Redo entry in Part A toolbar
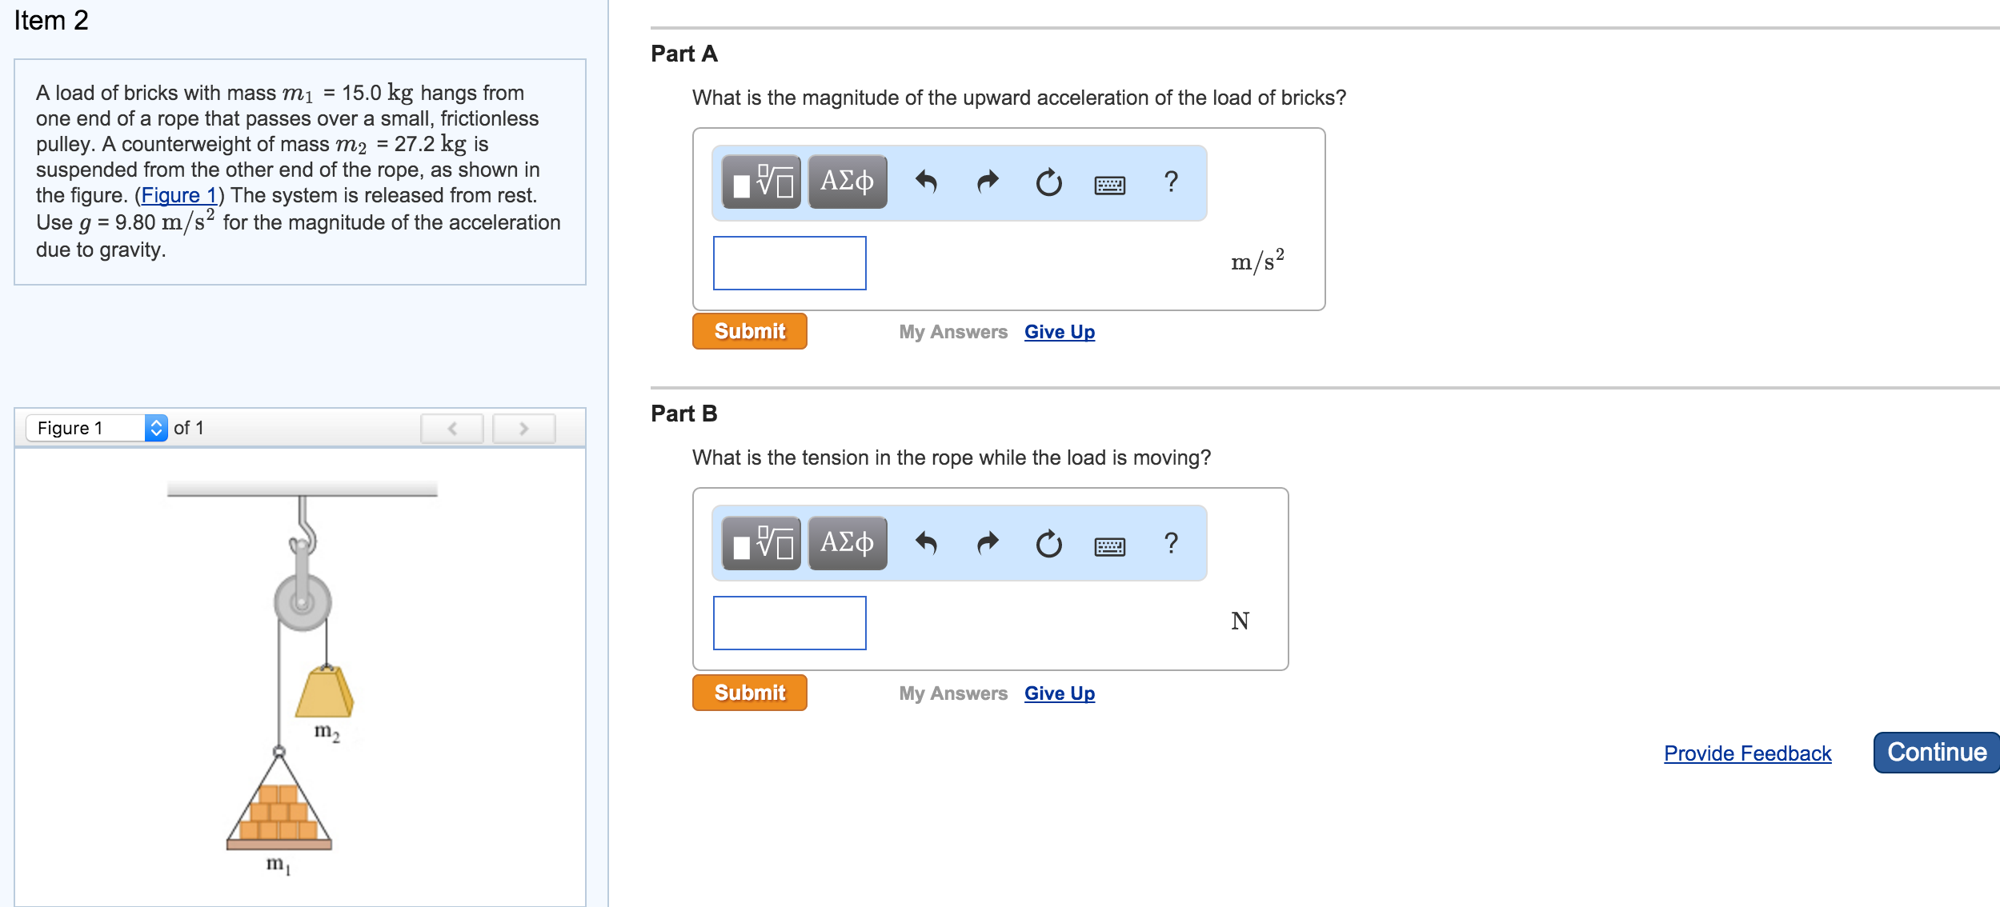 [988, 182]
